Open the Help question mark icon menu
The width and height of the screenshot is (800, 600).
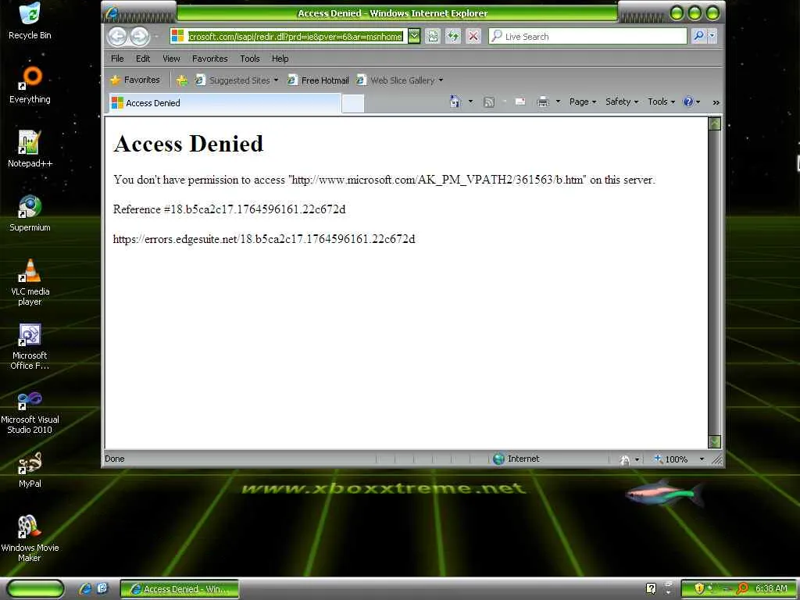(692, 102)
